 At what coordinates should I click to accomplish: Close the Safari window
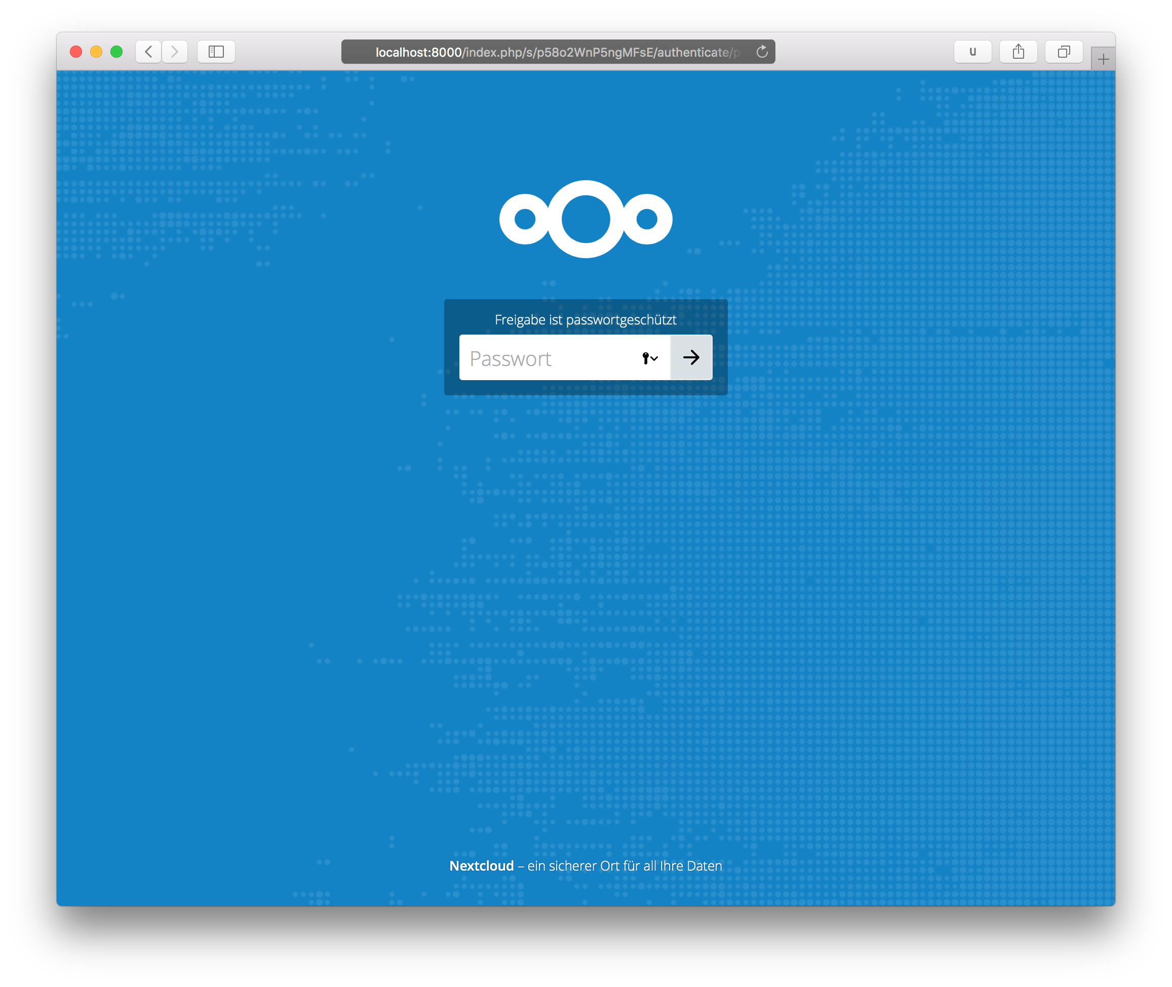click(x=76, y=52)
